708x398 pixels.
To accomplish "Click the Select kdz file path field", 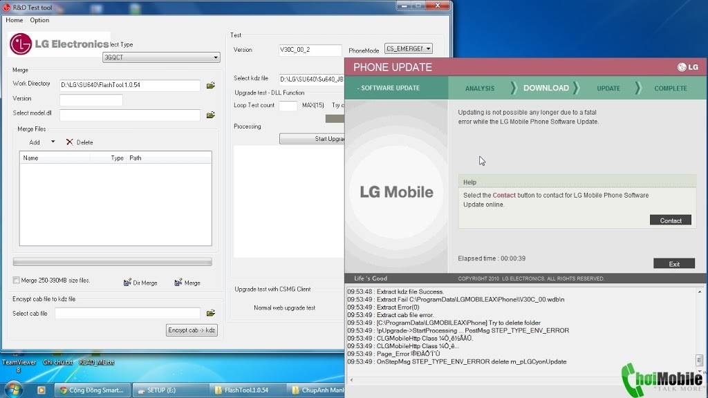I will pos(312,79).
